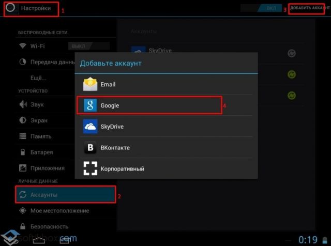Image resolution: width=331 pixels, height=246 pixels.
Task: Tap the battery indicator in status bar
Action: click(325, 240)
